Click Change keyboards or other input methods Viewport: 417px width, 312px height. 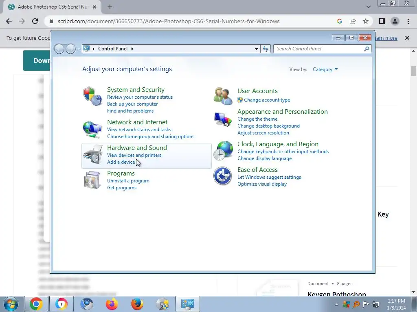click(x=283, y=152)
